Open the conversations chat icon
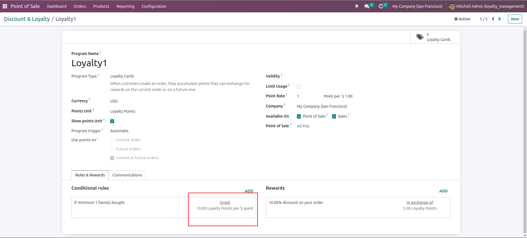Image resolution: width=527 pixels, height=238 pixels. pyautogui.click(x=367, y=6)
